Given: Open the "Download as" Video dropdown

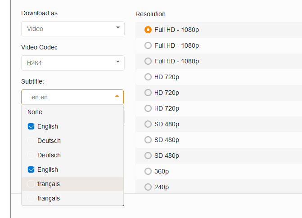Looking at the screenshot, I should click(72, 29).
